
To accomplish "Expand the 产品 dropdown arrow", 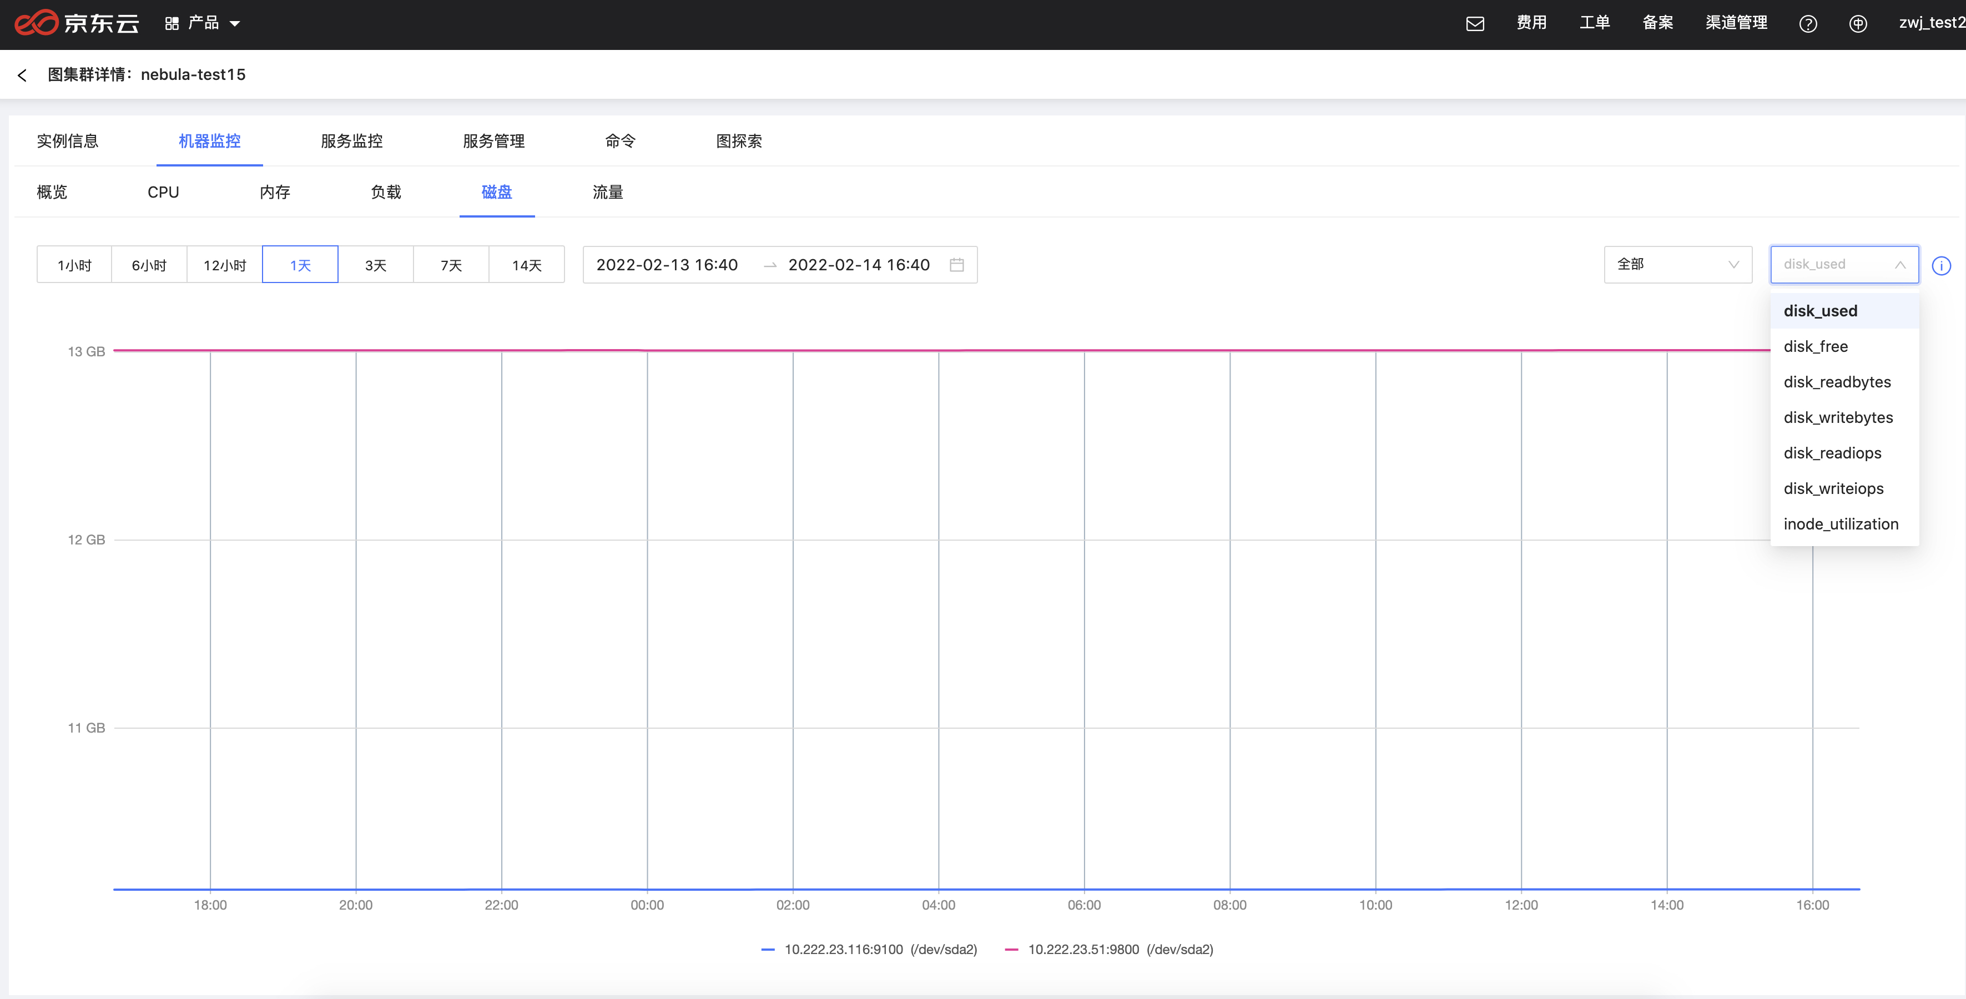I will (235, 24).
